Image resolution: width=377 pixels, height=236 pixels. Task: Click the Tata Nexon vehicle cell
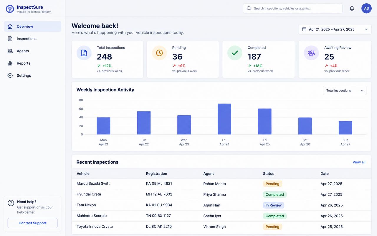pyautogui.click(x=86, y=205)
